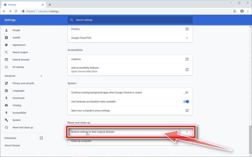Minimize the Chrome window

point(231,3)
